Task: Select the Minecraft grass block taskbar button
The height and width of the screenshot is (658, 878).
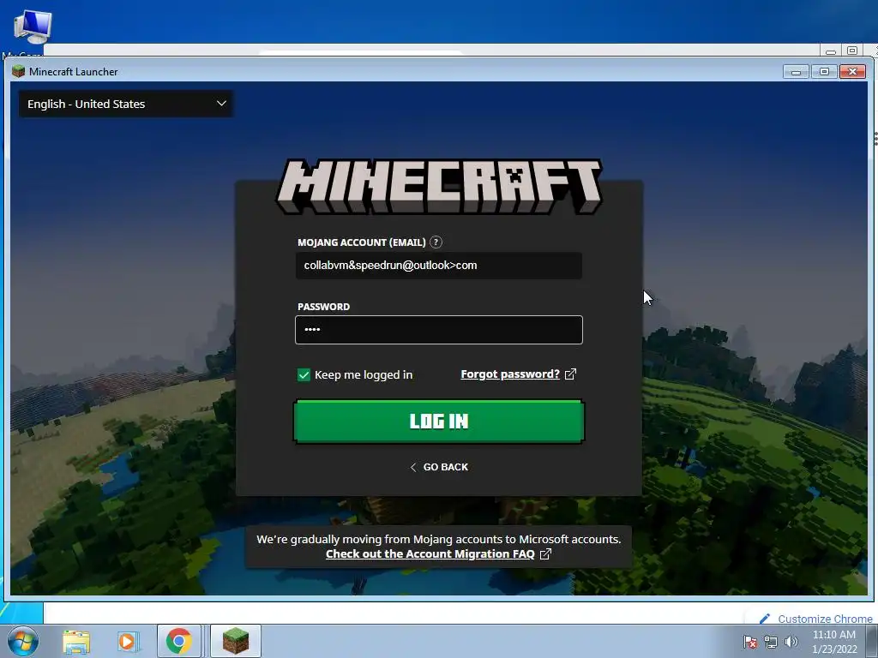Action: [236, 641]
